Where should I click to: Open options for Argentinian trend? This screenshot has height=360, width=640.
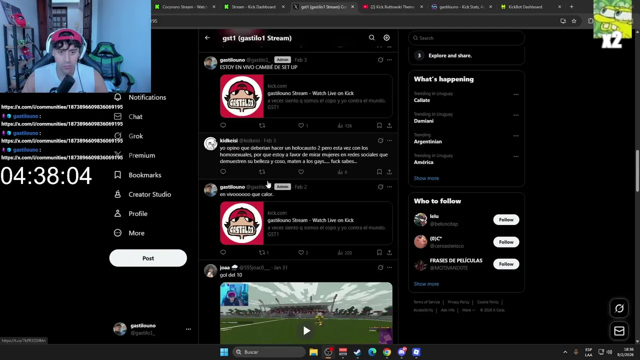516,135
